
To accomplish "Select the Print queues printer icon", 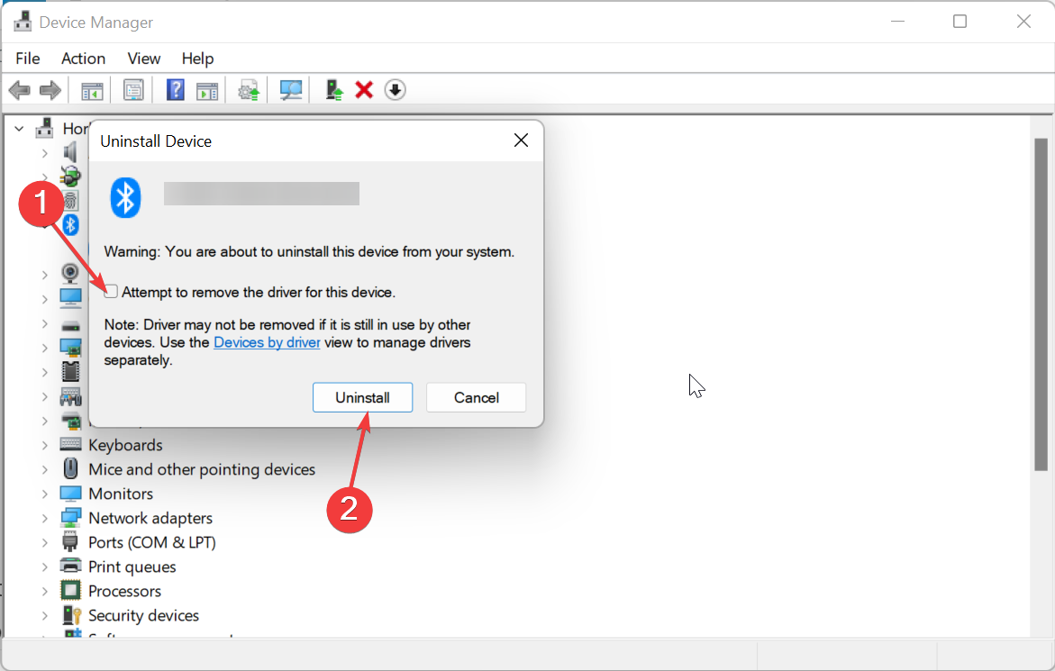I will [70, 566].
